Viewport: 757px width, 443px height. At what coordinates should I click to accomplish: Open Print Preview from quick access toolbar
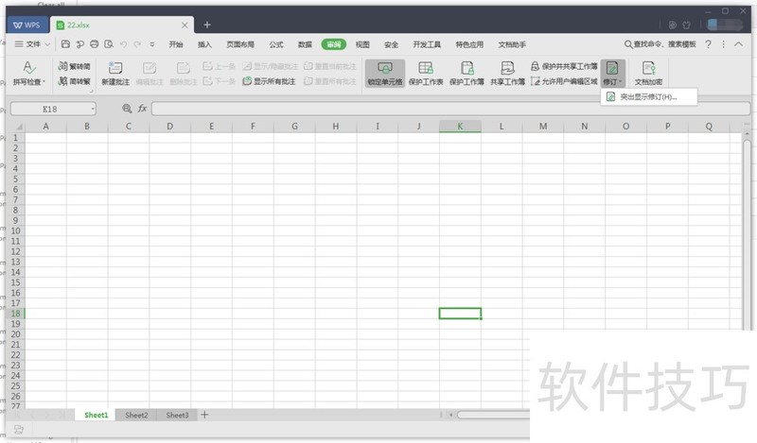(x=109, y=44)
